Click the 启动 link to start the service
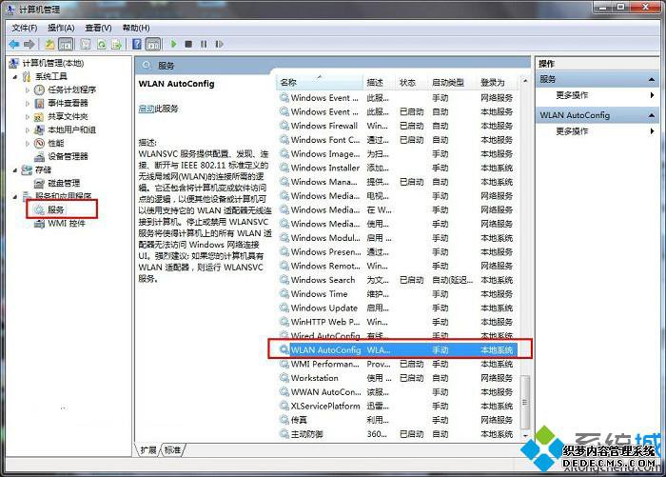This screenshot has width=666, height=477. pyautogui.click(x=147, y=109)
